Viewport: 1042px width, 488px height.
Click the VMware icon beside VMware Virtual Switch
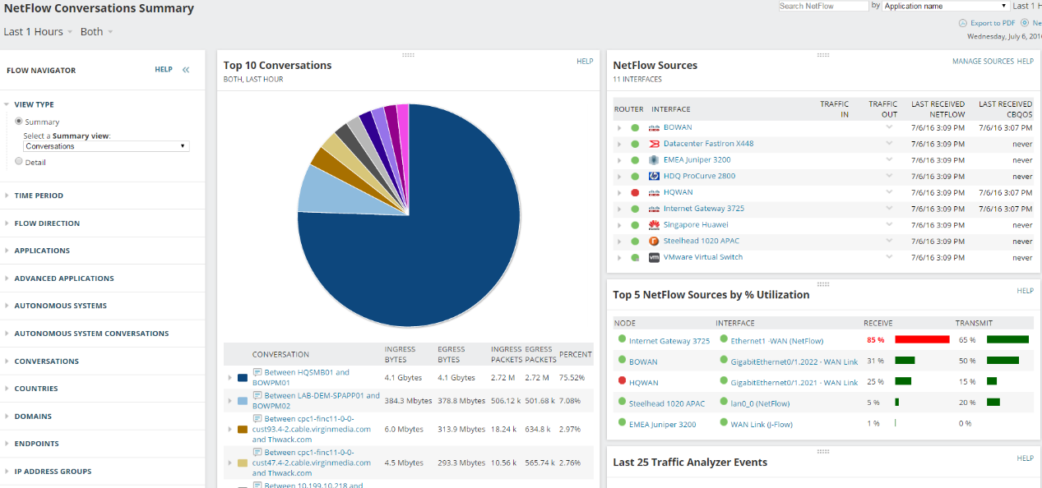click(x=654, y=257)
